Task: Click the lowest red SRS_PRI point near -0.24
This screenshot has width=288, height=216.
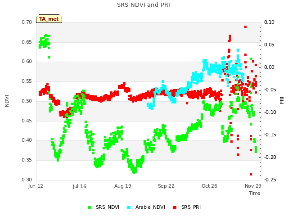Action: coord(251,174)
